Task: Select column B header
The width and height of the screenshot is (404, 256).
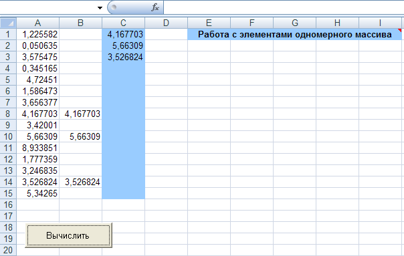Action: (81, 23)
